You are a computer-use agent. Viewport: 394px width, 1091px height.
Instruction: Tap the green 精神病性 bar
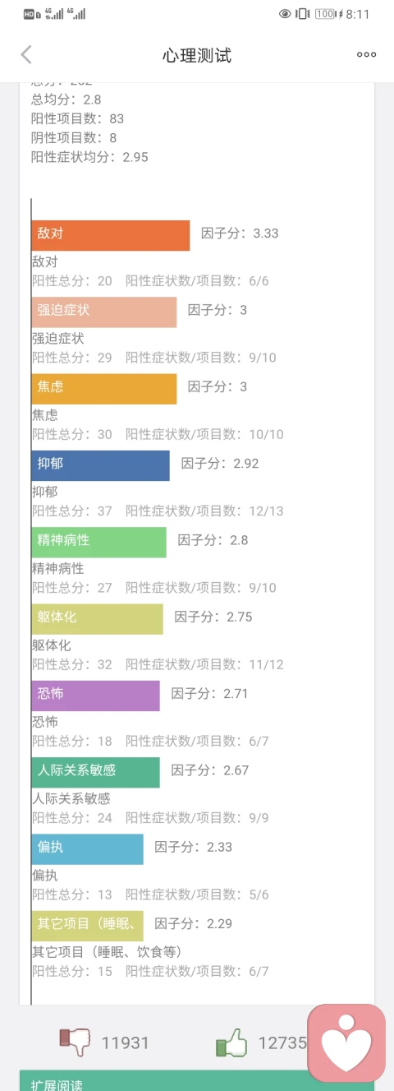(x=99, y=543)
